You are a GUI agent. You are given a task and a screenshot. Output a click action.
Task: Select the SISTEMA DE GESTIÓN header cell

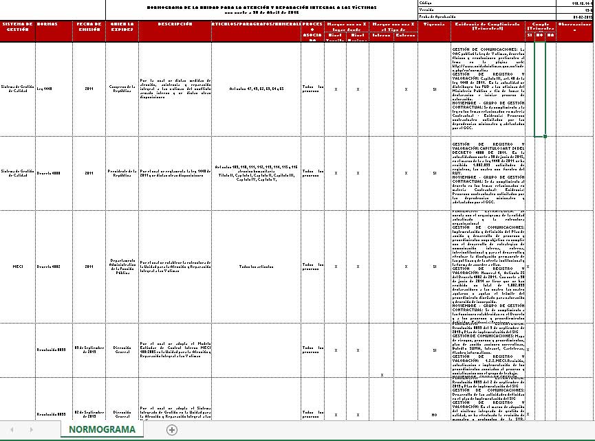[17, 31]
